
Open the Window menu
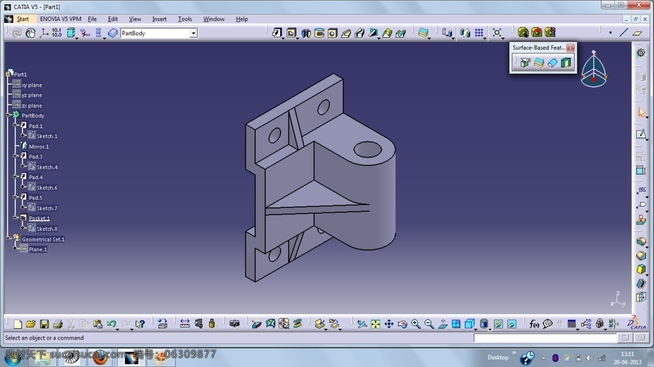click(214, 19)
